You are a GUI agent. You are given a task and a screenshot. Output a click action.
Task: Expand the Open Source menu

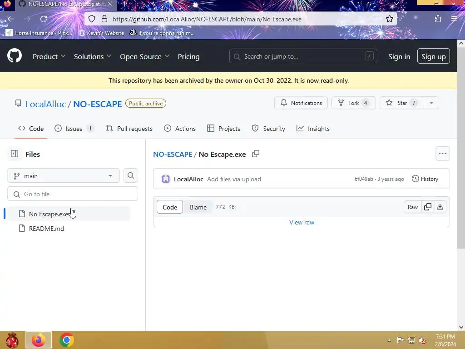(144, 56)
